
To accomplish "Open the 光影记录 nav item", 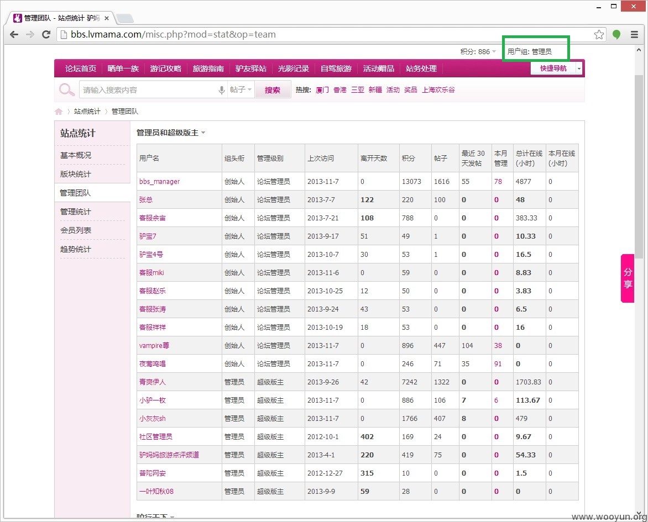I will tap(294, 68).
